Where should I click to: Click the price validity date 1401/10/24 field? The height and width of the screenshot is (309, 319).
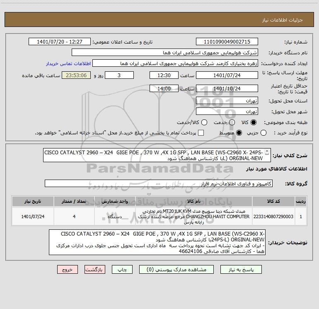coord(227,88)
